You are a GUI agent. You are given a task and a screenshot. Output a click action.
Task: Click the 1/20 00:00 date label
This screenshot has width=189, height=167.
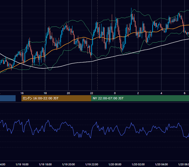point(115,164)
